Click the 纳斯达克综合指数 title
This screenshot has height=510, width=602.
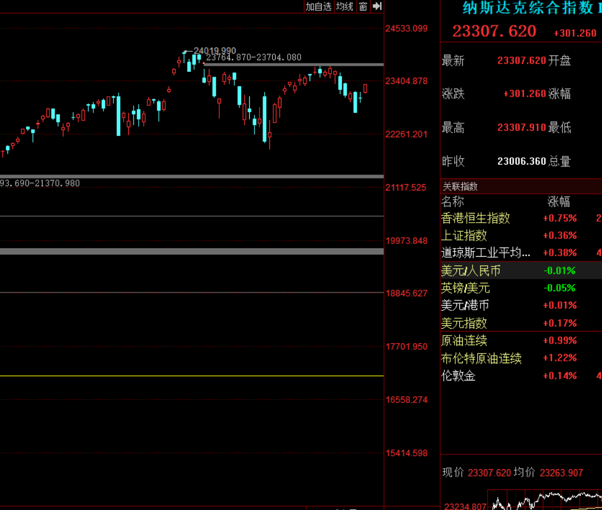(528, 7)
